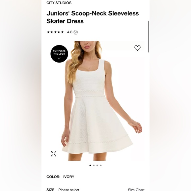Click the fifth rating star

point(62,32)
